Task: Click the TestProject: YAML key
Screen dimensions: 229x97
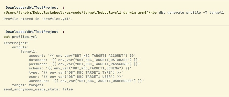Action: 16,43
